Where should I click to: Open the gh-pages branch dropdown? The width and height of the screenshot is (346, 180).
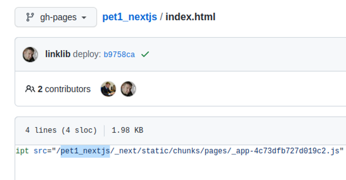click(55, 17)
